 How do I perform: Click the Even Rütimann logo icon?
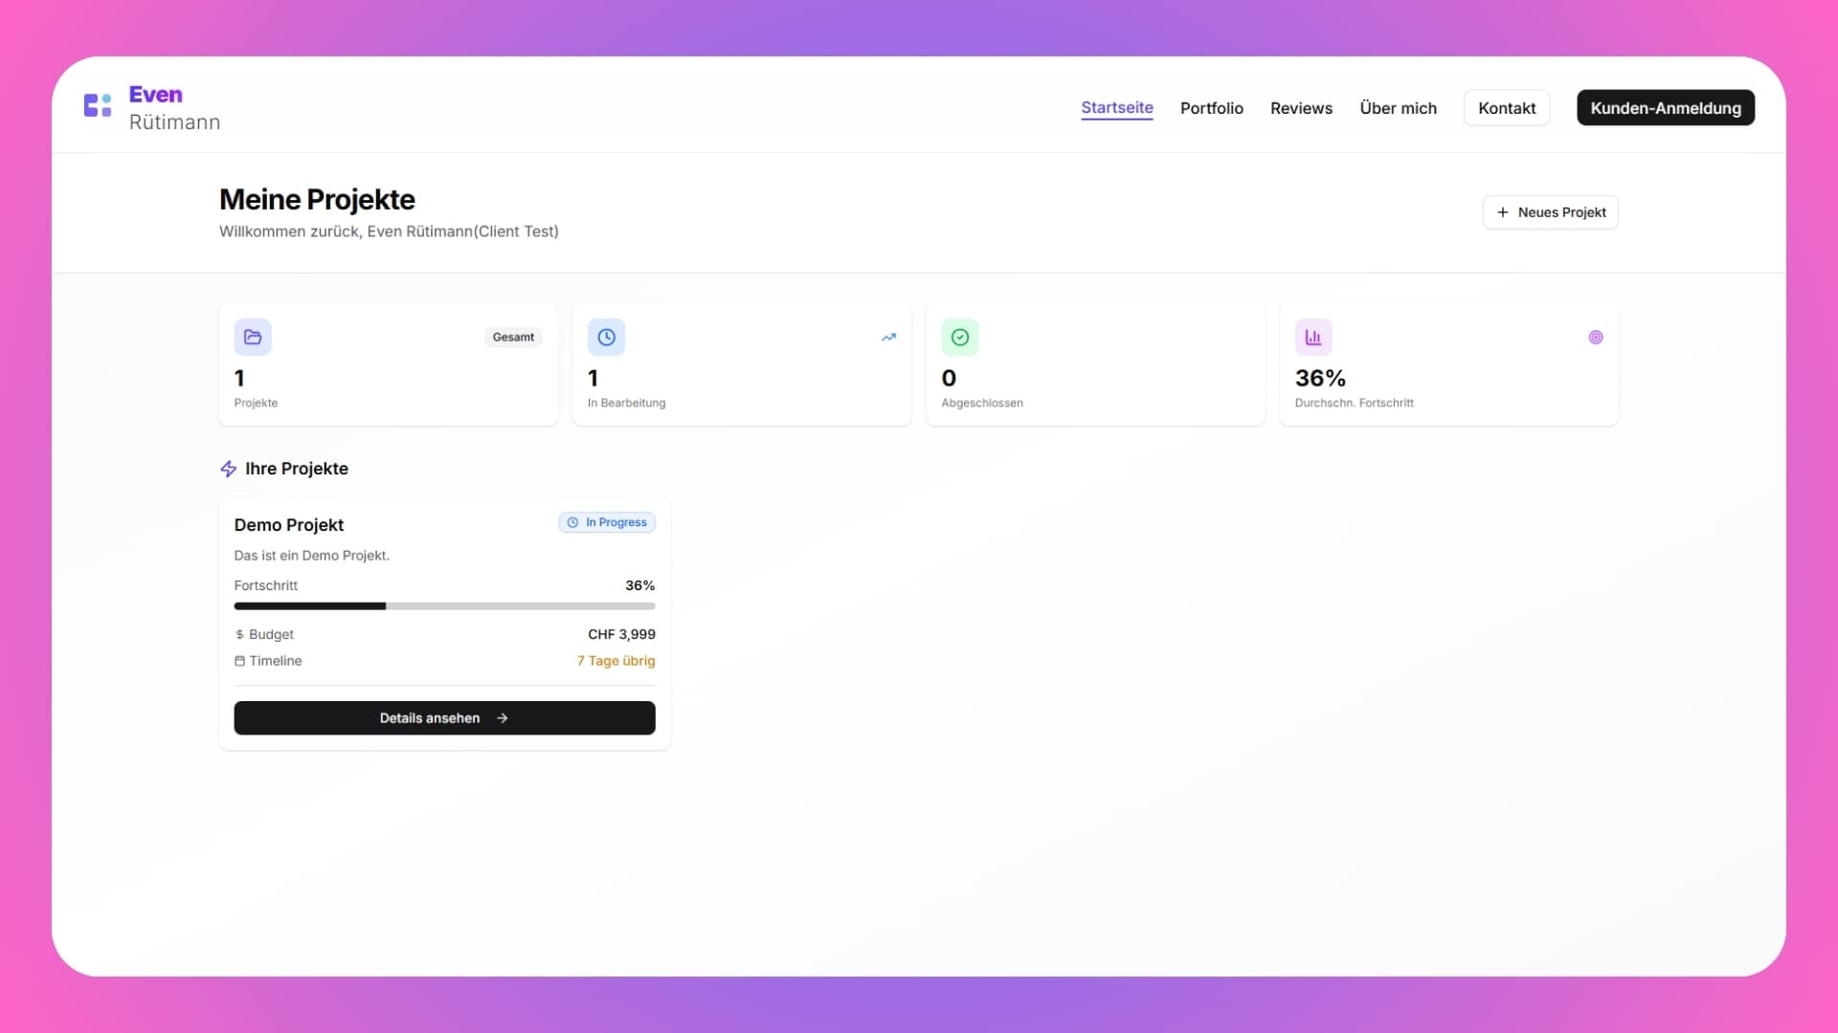(x=98, y=105)
